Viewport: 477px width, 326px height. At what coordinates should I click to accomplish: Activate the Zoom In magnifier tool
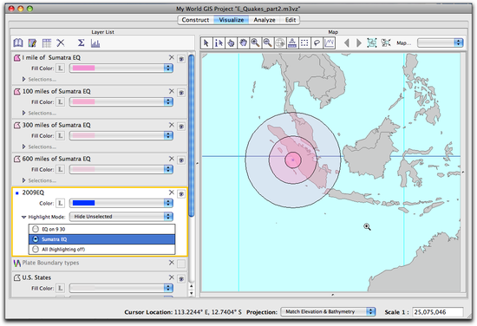tap(255, 42)
